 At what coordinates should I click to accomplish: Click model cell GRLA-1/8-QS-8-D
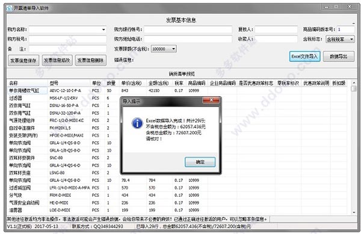(69, 150)
